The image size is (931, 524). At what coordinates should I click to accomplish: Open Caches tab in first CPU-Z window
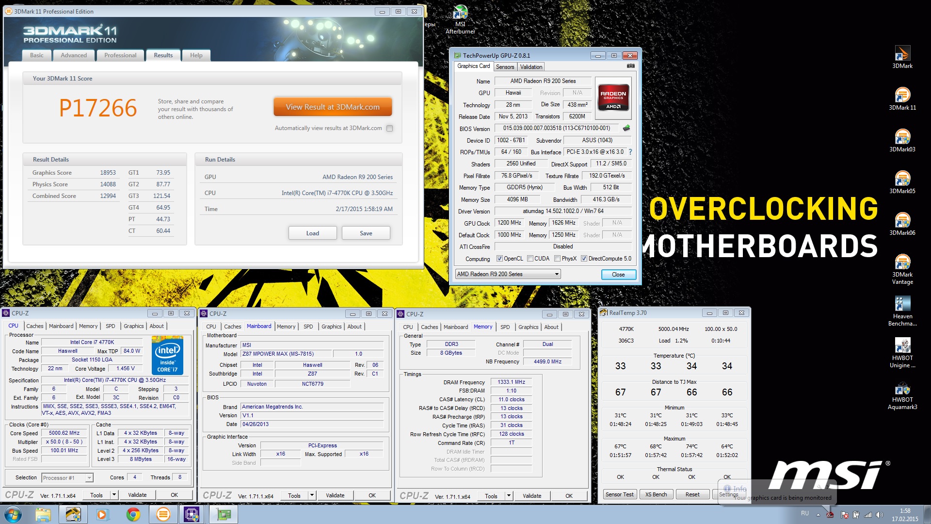(x=34, y=326)
